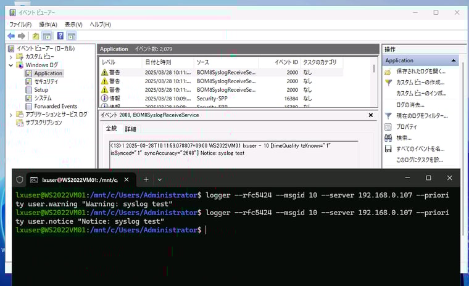Switch to the 全般 tab
This screenshot has height=286, width=469.
click(111, 128)
